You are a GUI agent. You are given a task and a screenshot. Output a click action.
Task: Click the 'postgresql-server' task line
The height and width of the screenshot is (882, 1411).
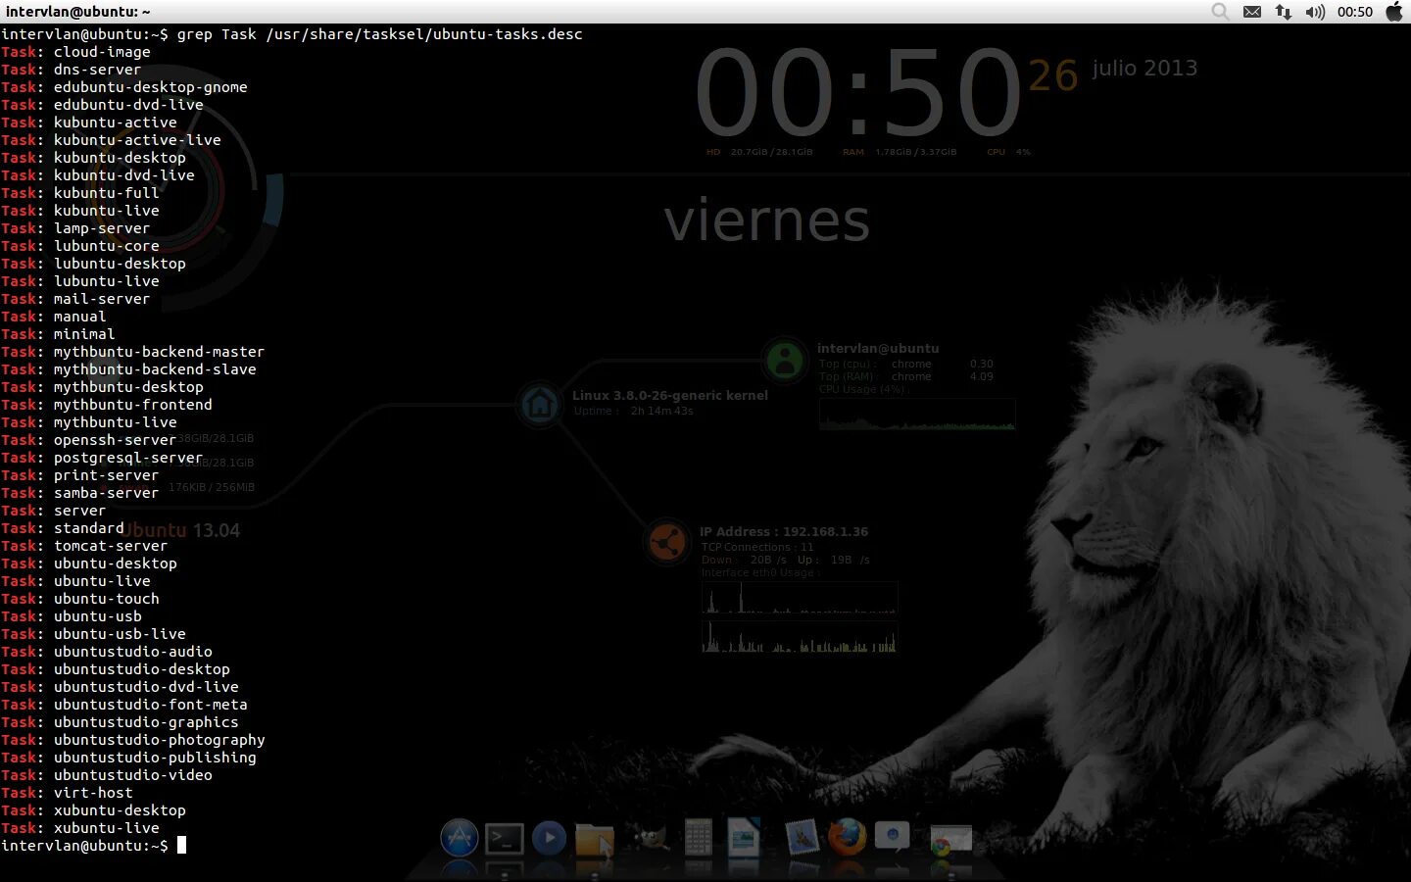(102, 458)
